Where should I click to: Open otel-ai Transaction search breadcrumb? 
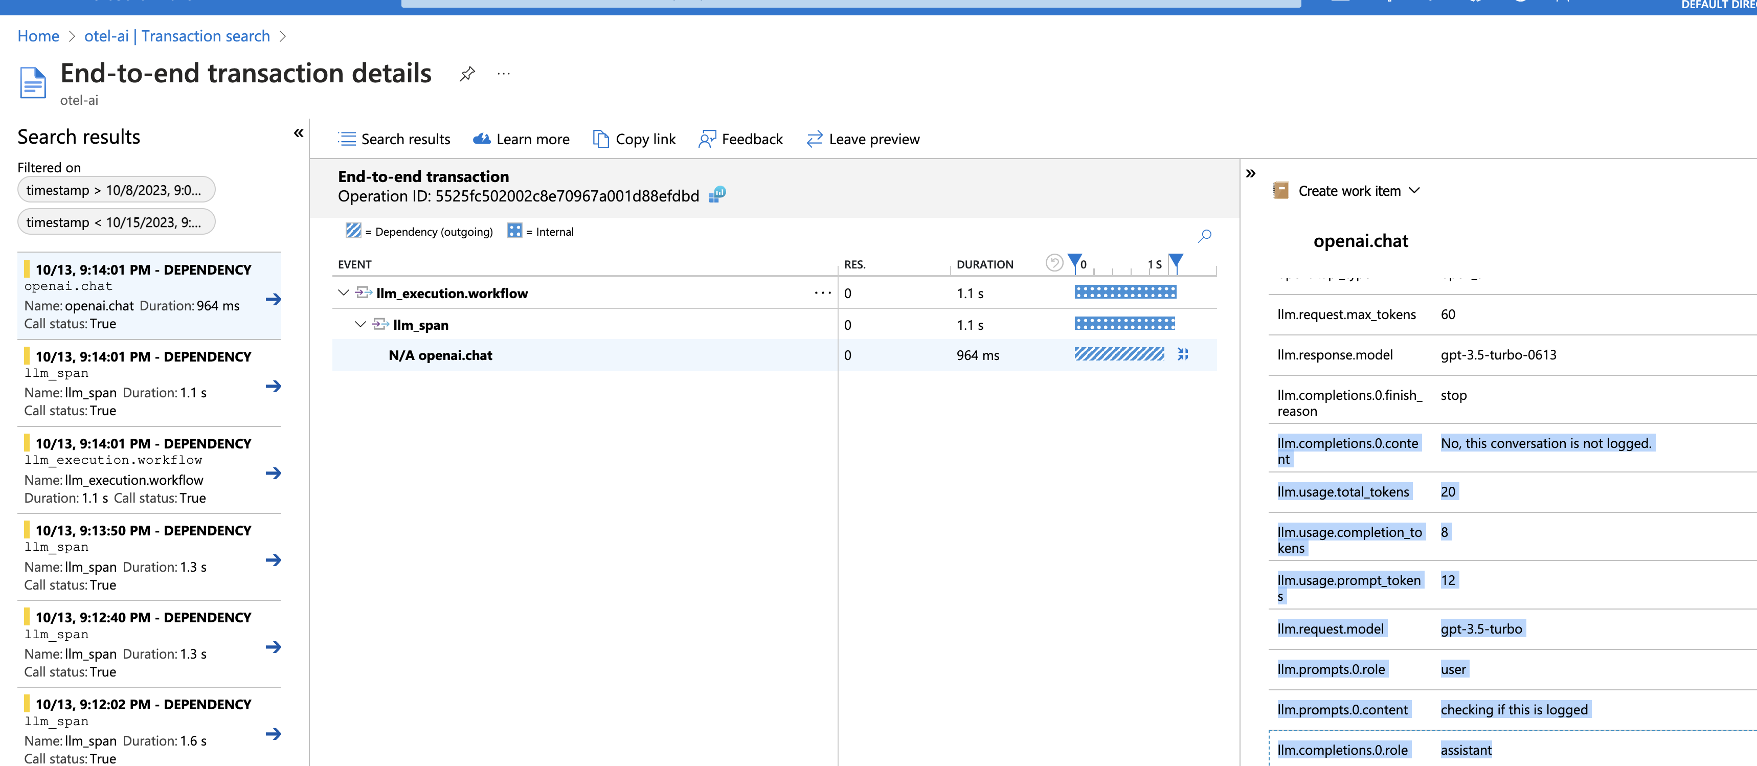click(176, 35)
